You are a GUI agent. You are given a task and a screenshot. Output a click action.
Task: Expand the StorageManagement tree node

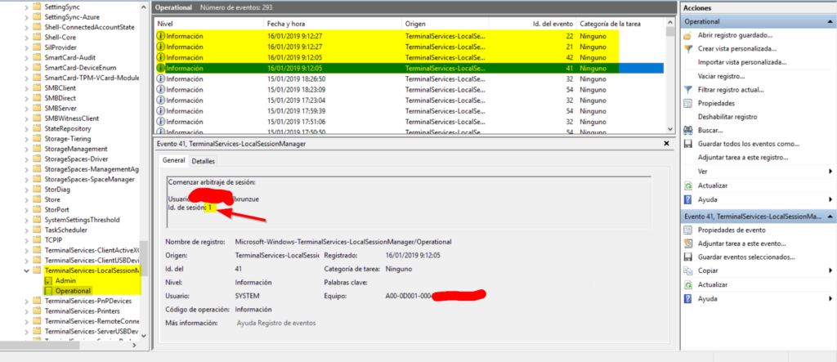(x=27, y=149)
